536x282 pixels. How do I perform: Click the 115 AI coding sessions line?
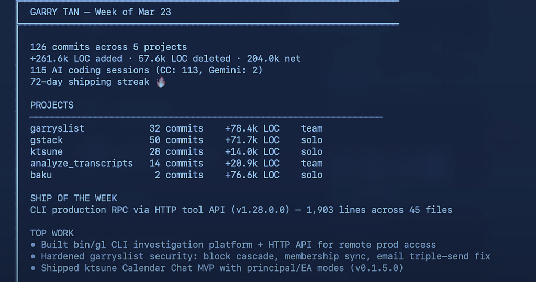pos(147,70)
